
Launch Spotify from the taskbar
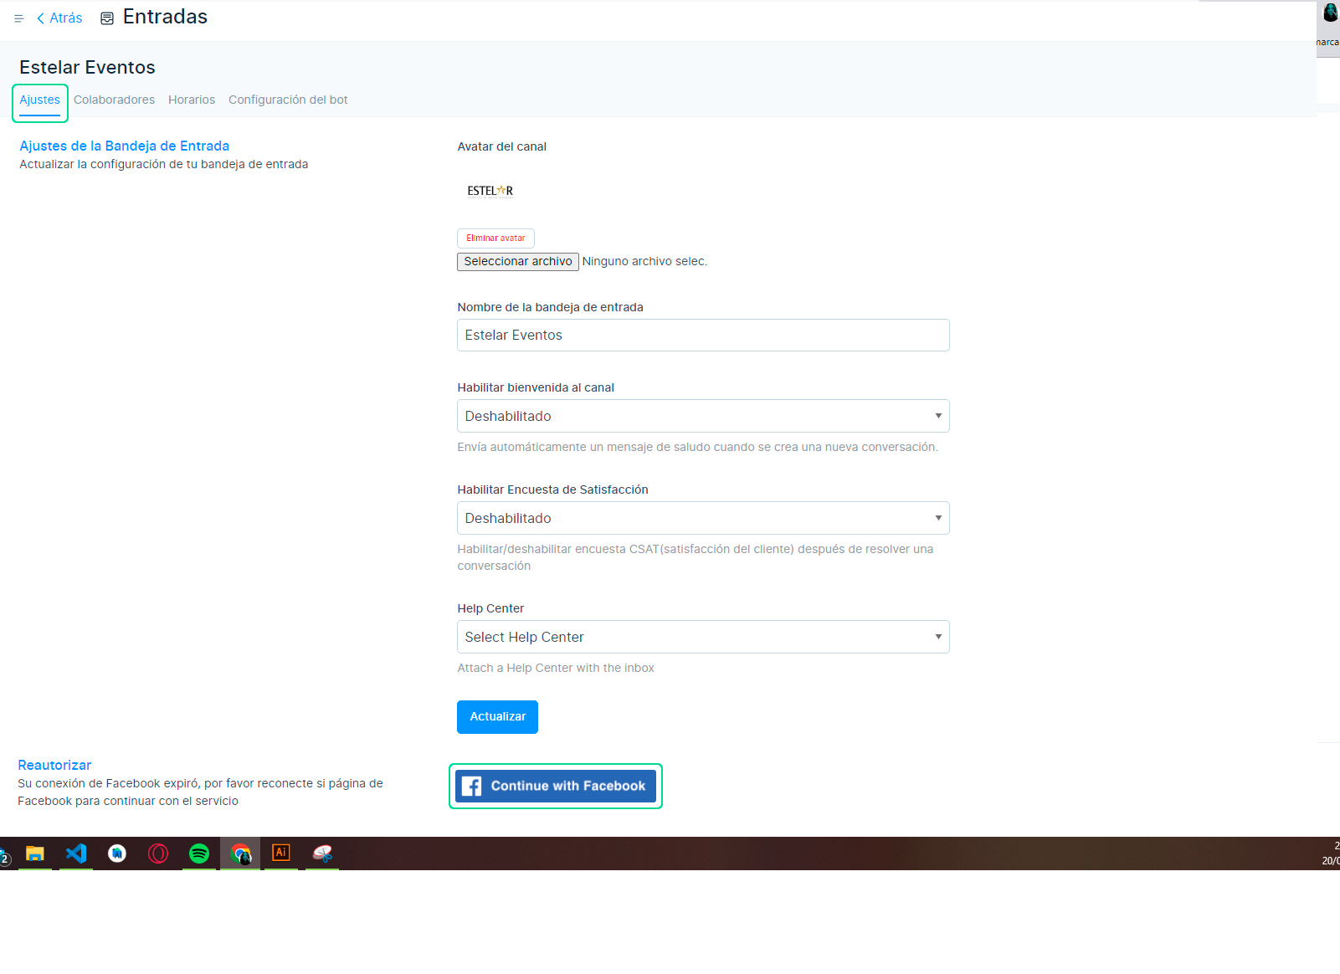(x=199, y=854)
